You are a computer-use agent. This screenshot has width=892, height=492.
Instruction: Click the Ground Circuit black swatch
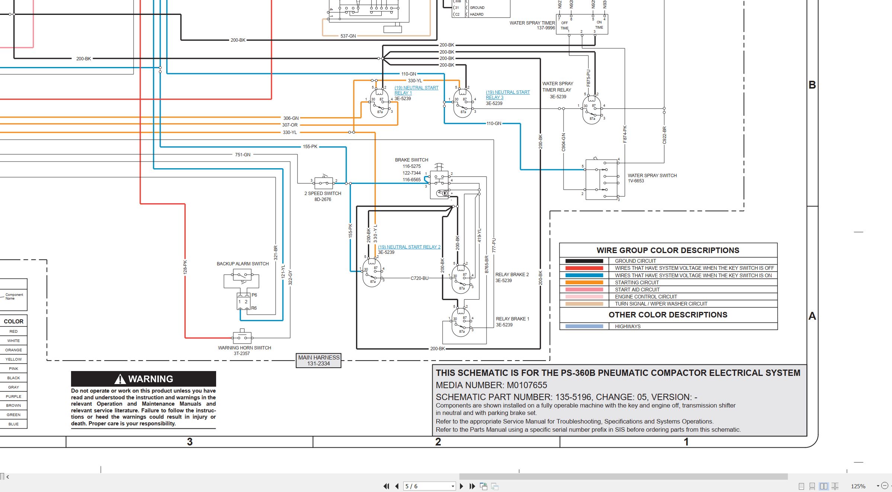pos(584,261)
